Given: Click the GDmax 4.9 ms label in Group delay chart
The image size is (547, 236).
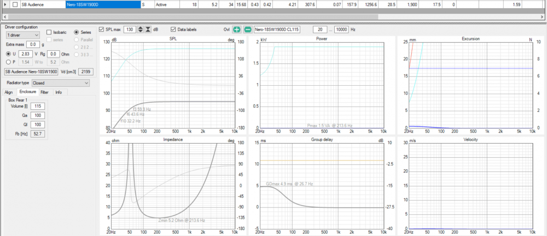Looking at the screenshot, I should (x=289, y=184).
